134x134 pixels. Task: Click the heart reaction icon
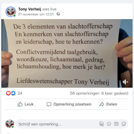[x=8, y=93]
